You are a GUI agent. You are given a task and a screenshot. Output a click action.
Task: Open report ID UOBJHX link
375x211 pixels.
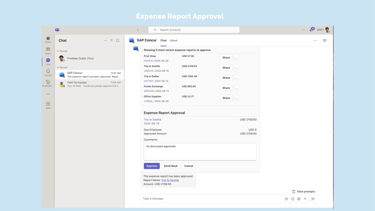(149, 71)
